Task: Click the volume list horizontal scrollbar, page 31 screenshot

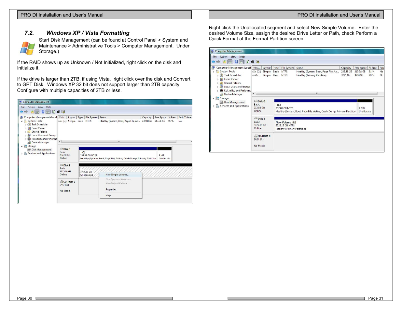Action: tap(316, 93)
